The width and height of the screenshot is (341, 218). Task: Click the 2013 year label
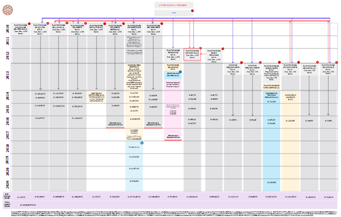pos(7,75)
